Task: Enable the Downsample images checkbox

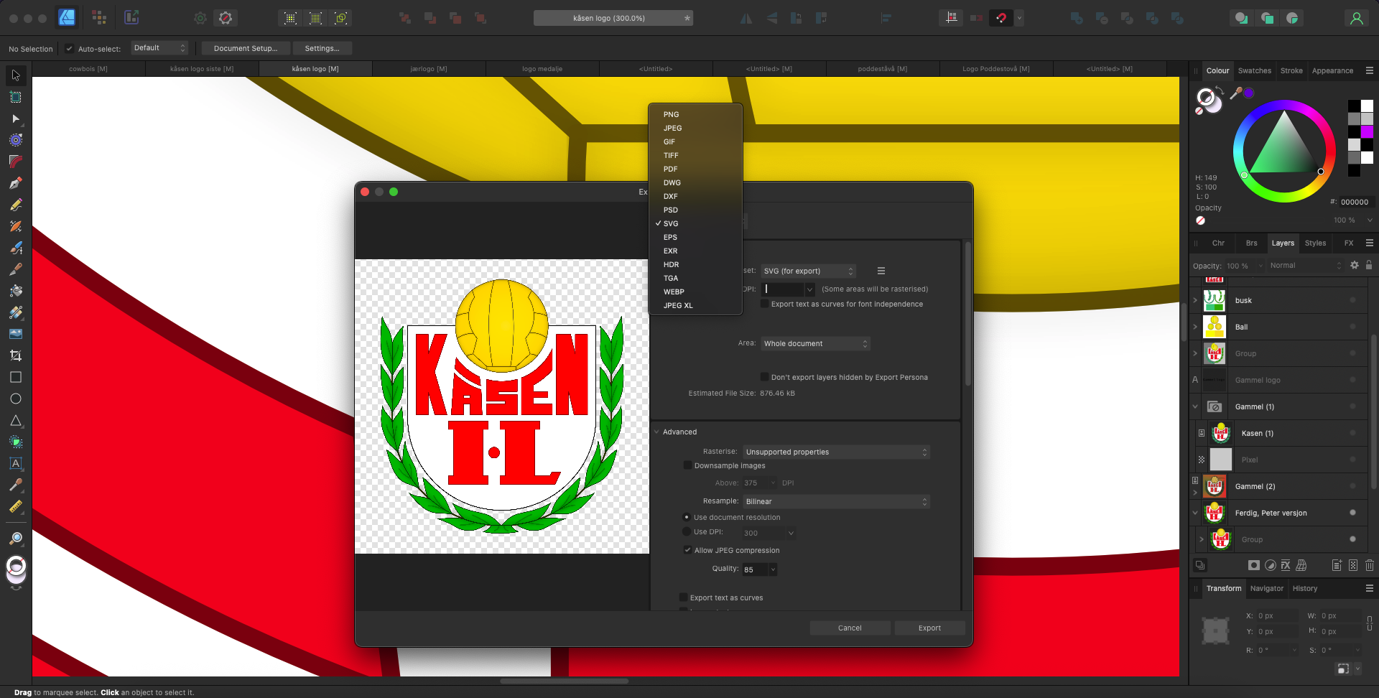Action: tap(687, 465)
